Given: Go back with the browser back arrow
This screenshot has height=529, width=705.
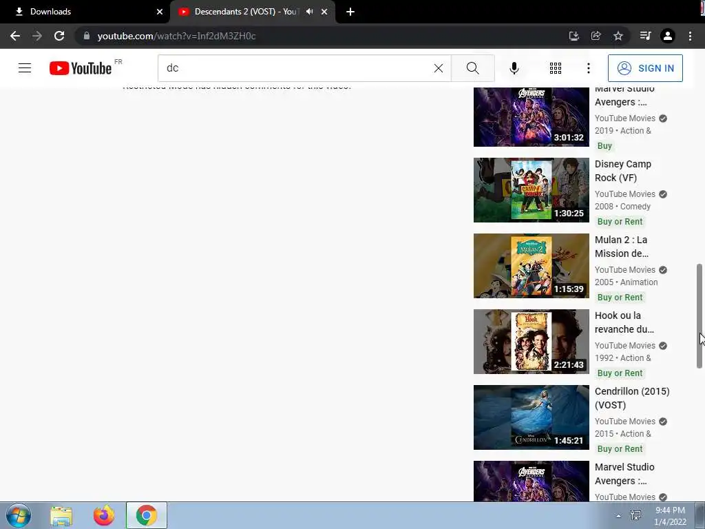Looking at the screenshot, I should coord(15,36).
